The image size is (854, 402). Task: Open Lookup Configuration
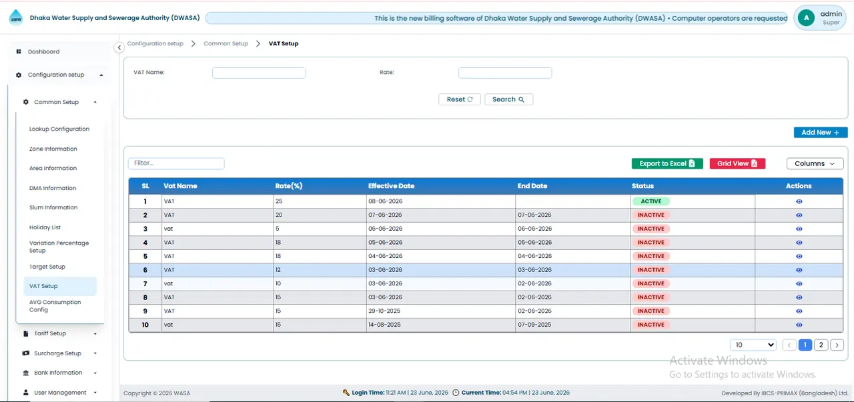tap(59, 129)
